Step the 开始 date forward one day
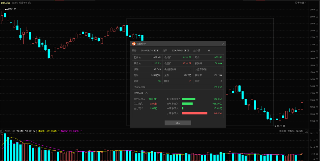The width and height of the screenshot is (320, 161). point(157,51)
